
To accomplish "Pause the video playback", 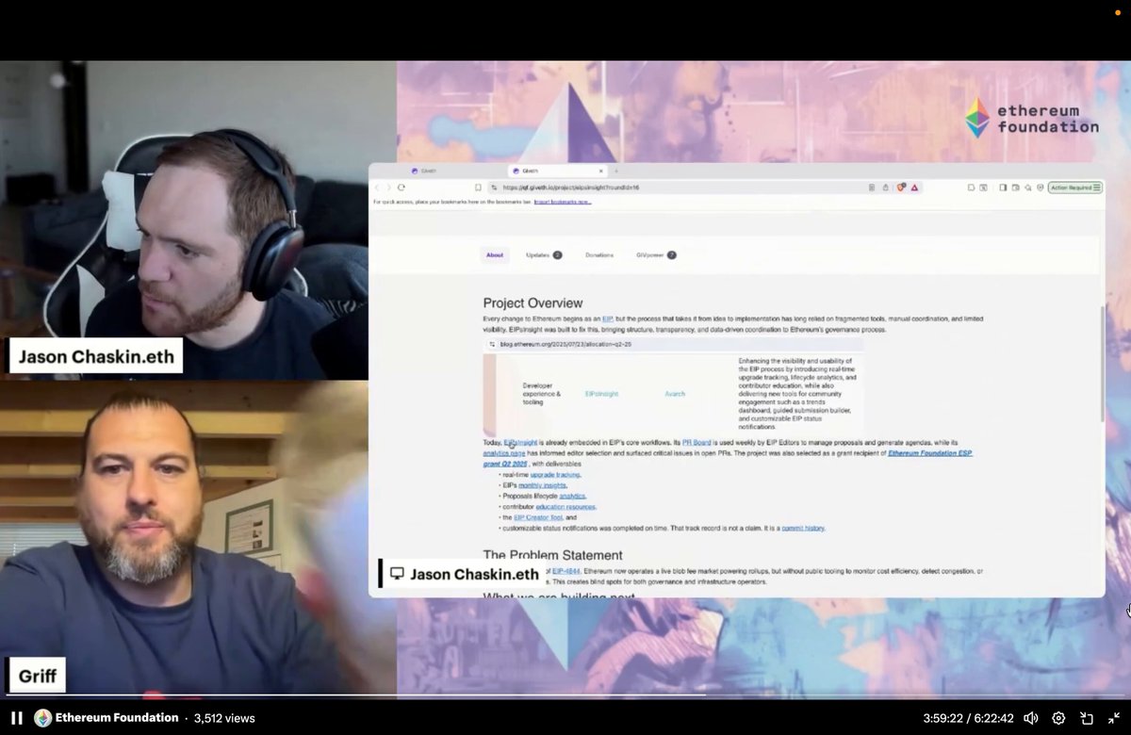I will point(17,718).
